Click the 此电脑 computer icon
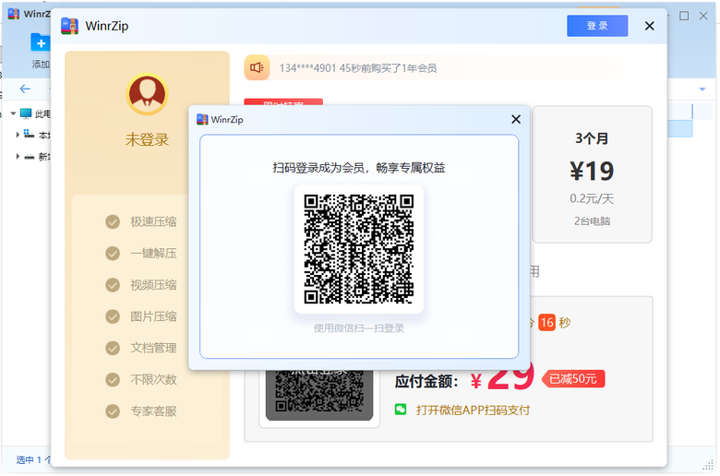 click(26, 113)
